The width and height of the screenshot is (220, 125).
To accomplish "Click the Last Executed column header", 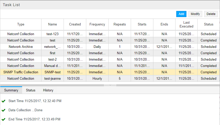I will (186, 24).
